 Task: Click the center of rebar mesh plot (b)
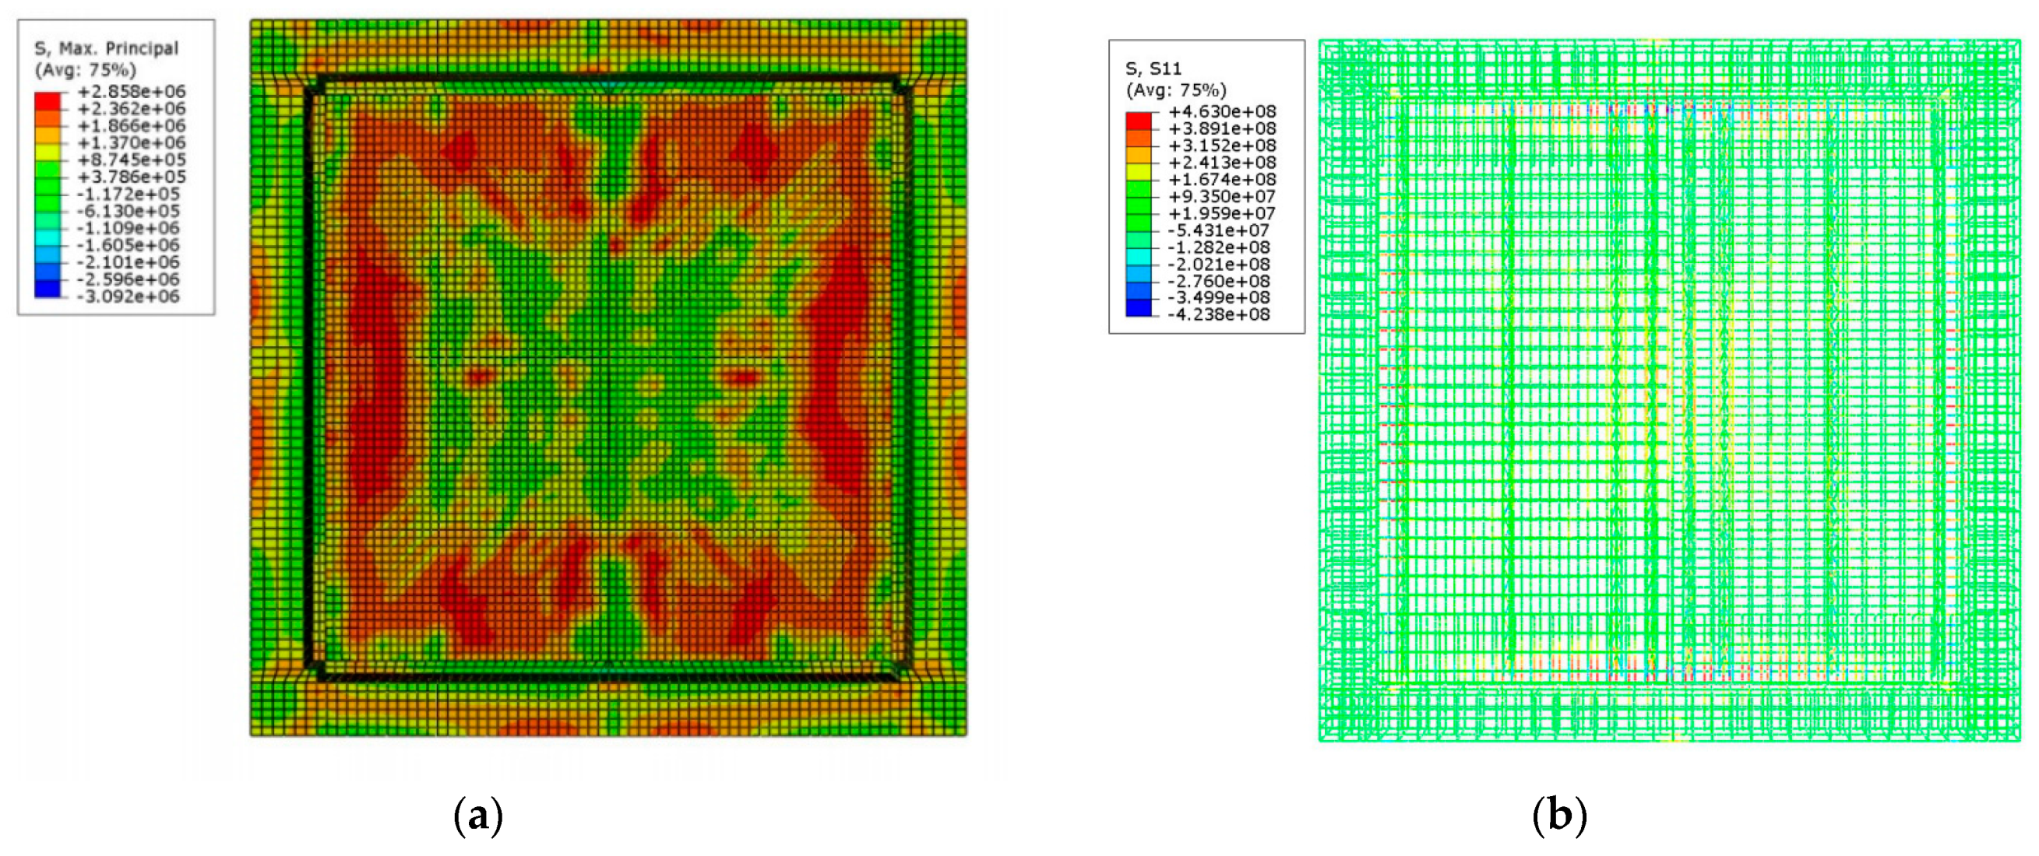[x=1668, y=391]
